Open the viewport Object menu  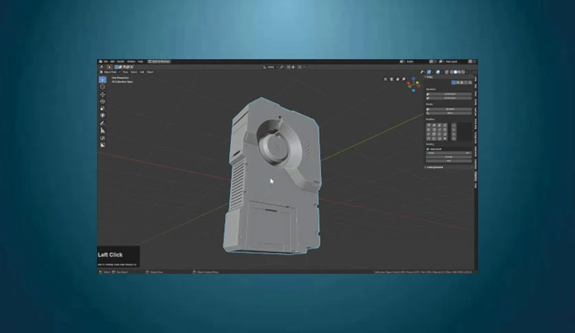point(150,72)
